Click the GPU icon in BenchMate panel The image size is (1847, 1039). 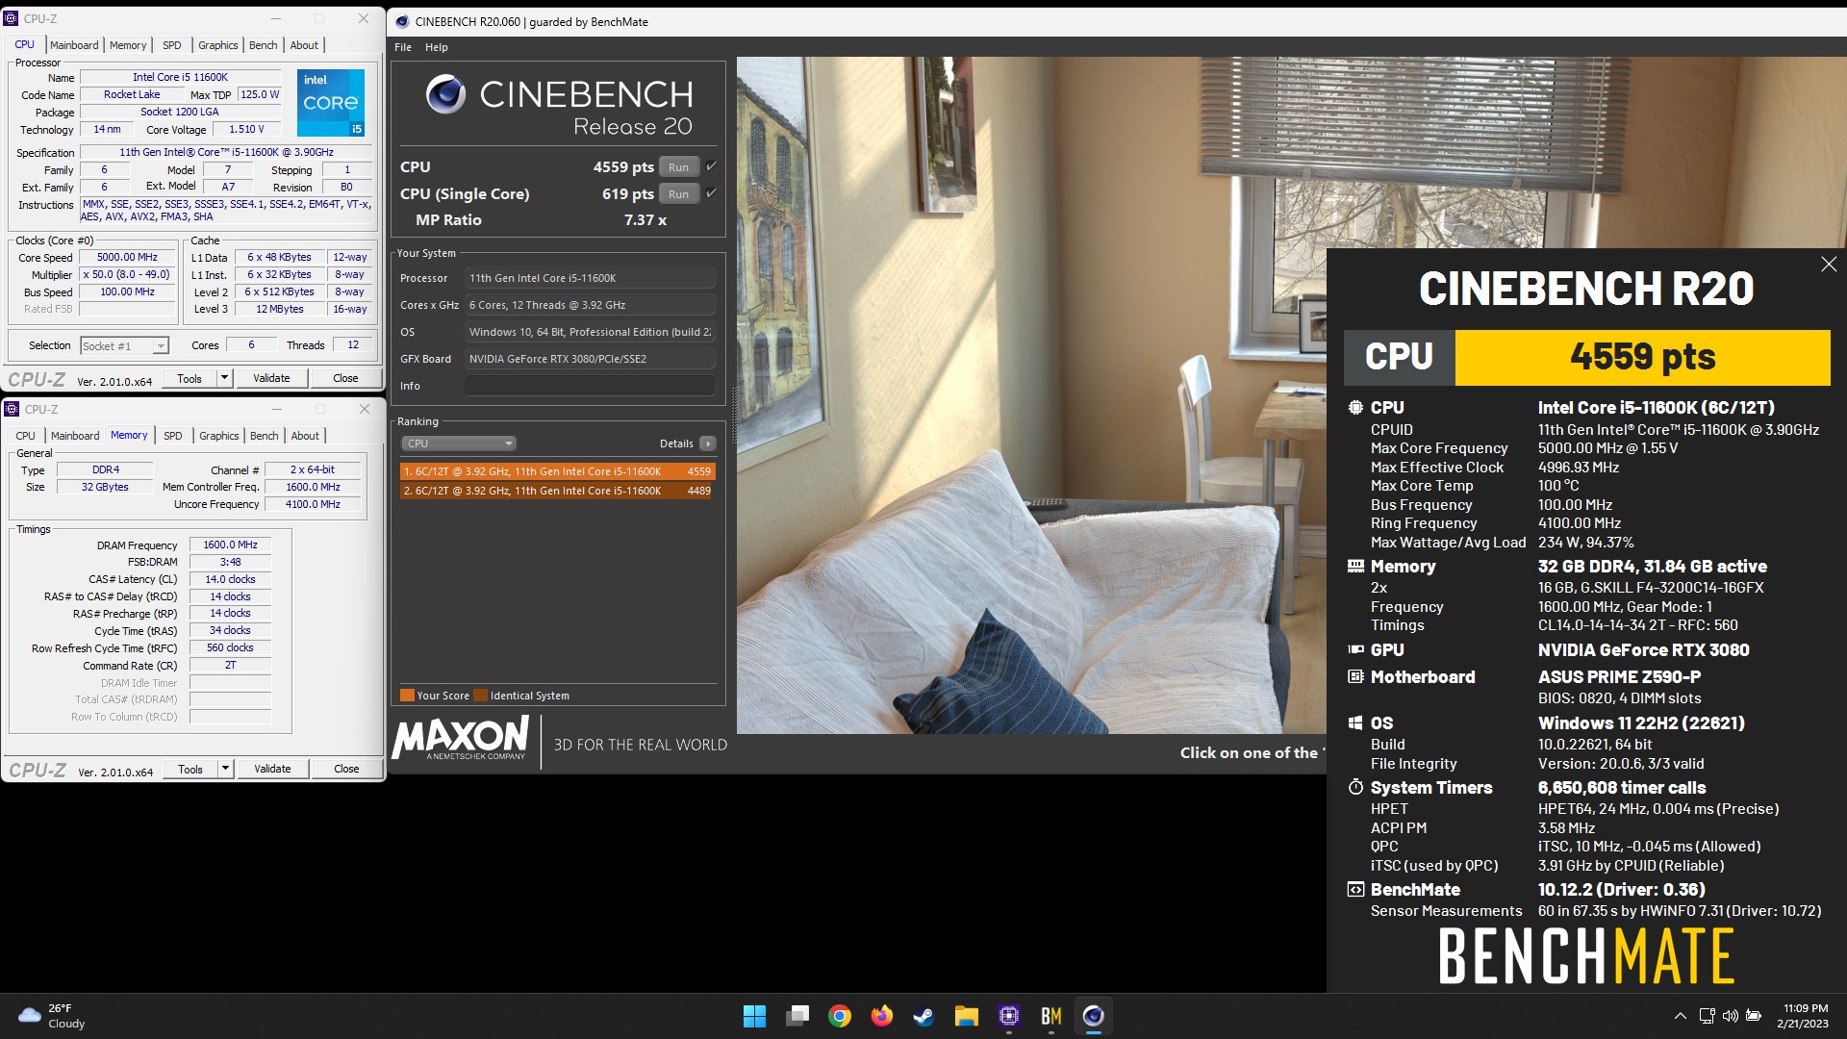pos(1355,650)
